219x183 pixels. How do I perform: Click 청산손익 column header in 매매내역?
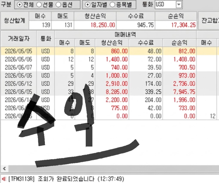(x=112, y=42)
